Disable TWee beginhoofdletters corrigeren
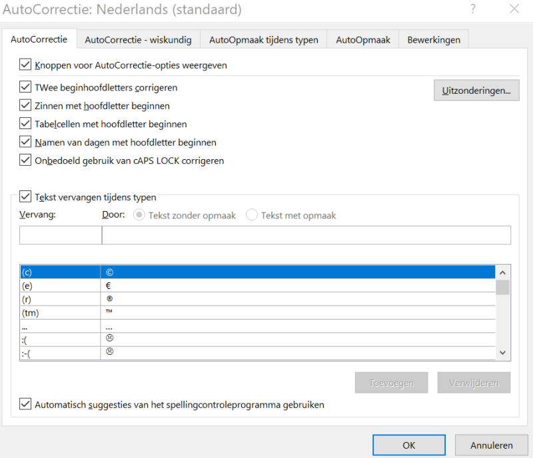Viewport: 533px width, 458px height. pyautogui.click(x=26, y=87)
